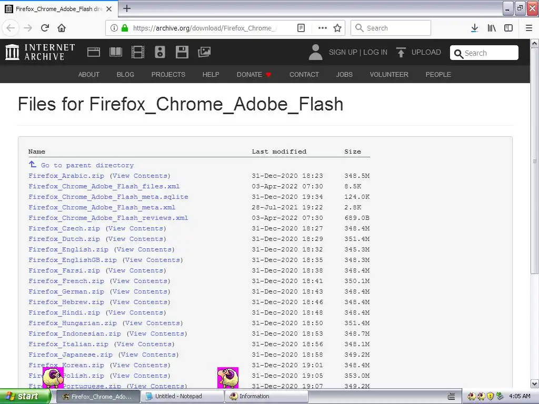
Task: Download Firefox_French.zip
Action: [66, 281]
